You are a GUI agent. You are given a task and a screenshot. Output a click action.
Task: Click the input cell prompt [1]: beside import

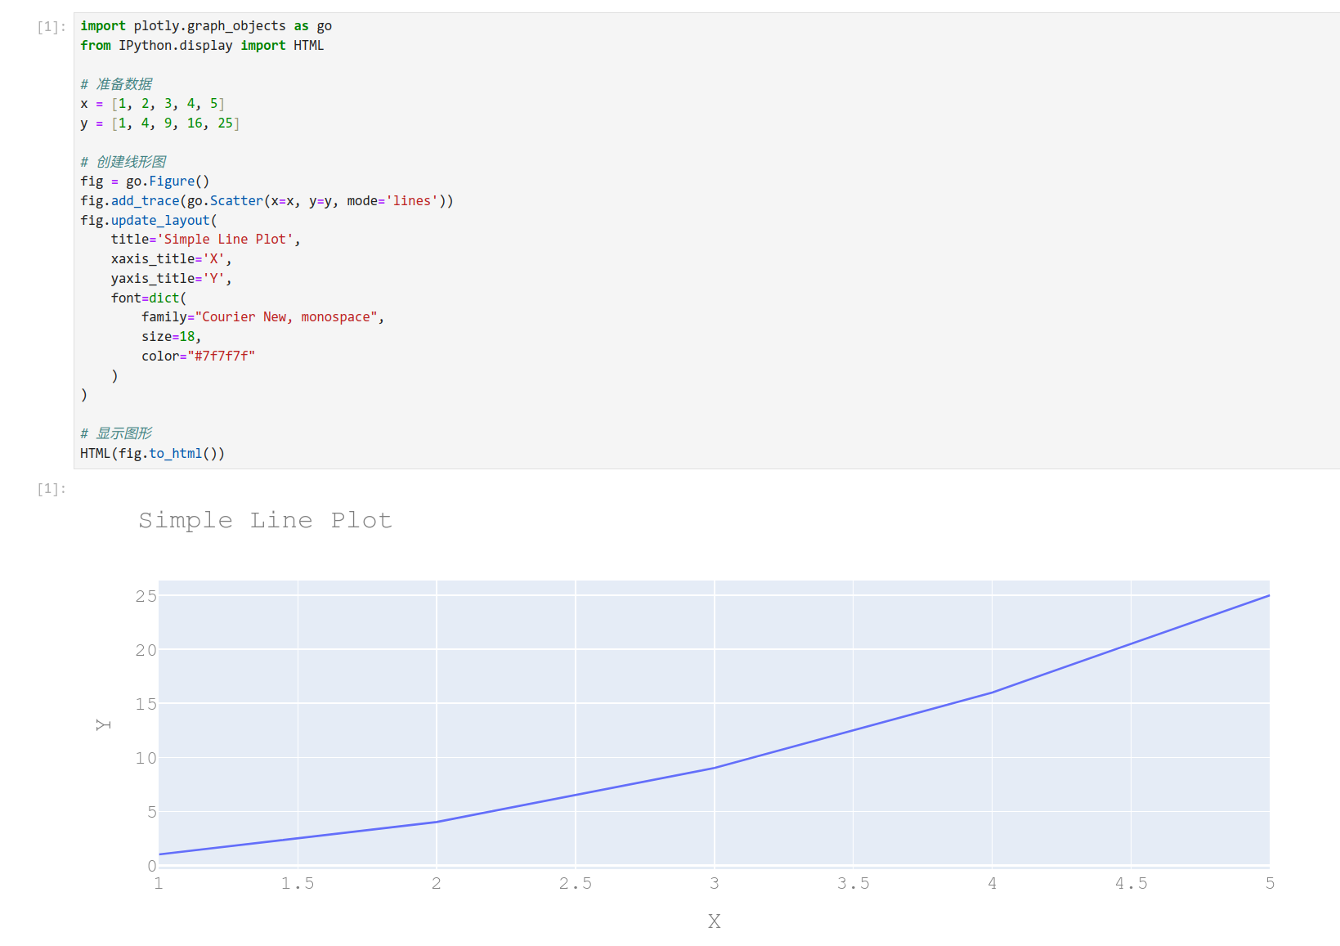tap(52, 27)
